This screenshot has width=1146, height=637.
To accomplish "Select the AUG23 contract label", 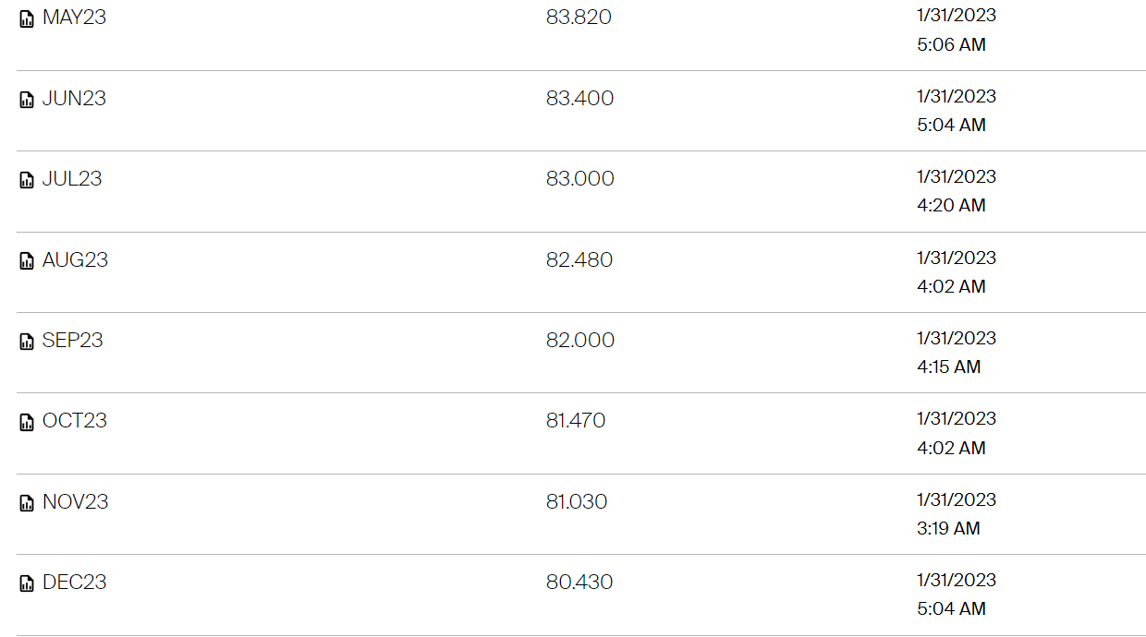I will pos(75,259).
